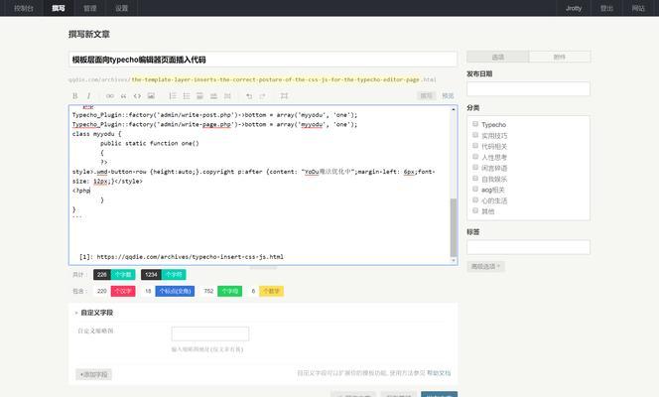This screenshot has height=397, width=659.
Task: Insert a code block with the code icon
Action: [137, 96]
